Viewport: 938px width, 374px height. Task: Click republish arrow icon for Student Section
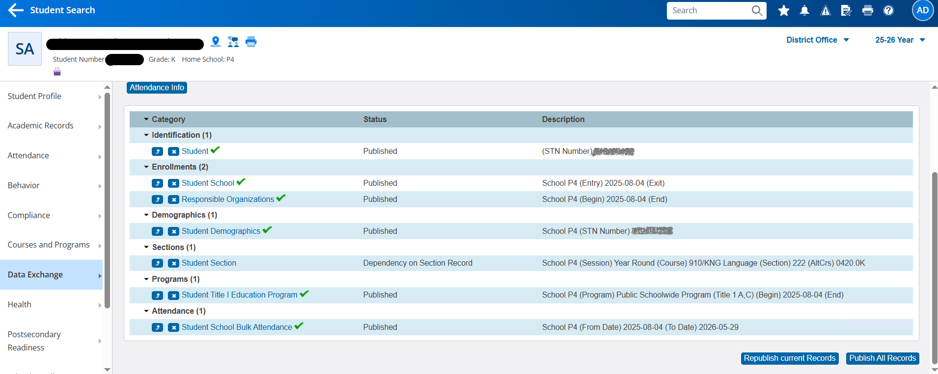coord(157,263)
